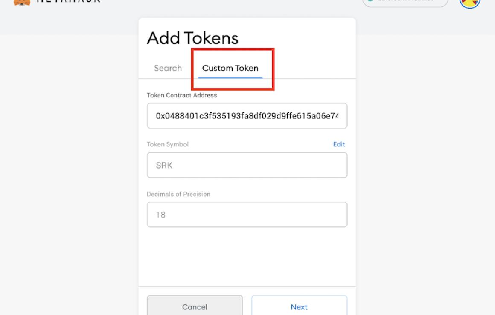Focus the Token Contract Address field
Viewport: 495px width, 315px height.
click(x=247, y=116)
